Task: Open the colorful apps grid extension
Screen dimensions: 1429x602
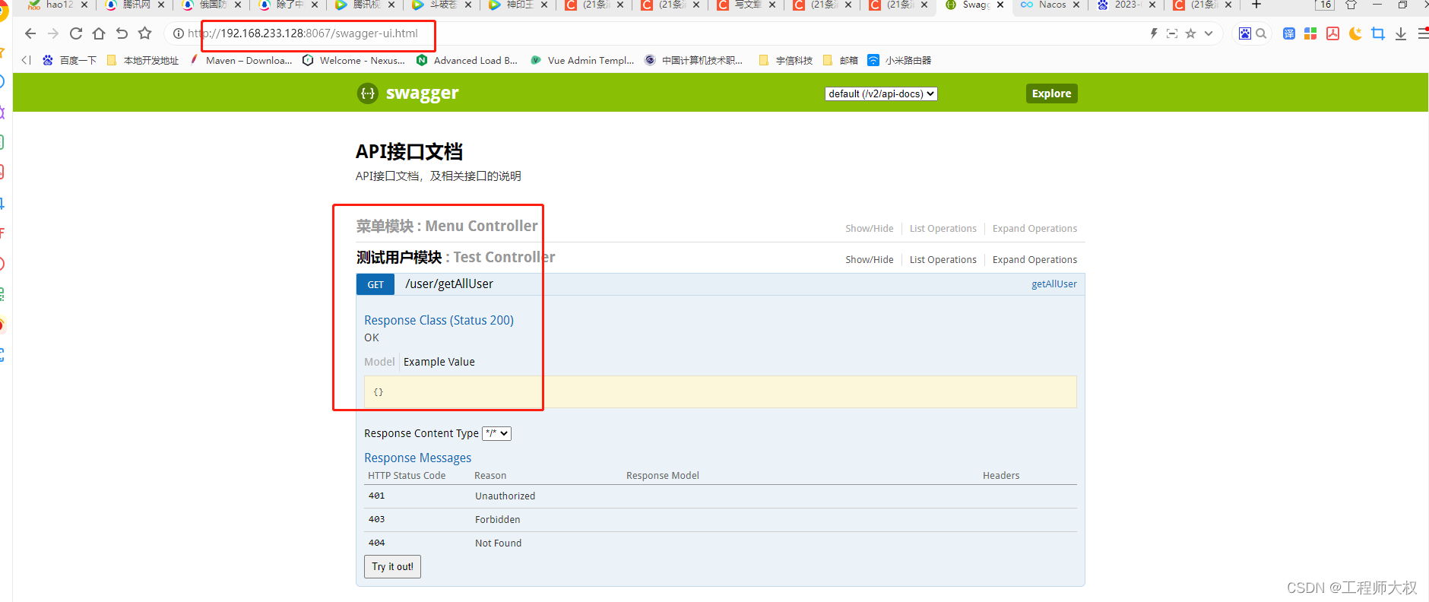Action: coord(1310,33)
